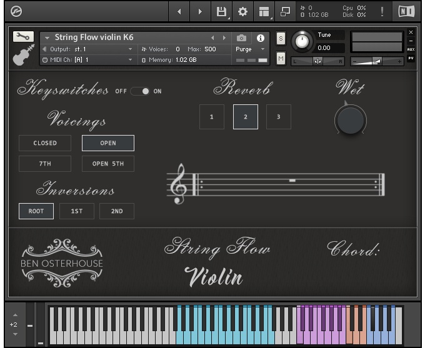Viewport: 425px width, 348px height.
Task: Open the save floppy disk menu
Action: point(221,11)
